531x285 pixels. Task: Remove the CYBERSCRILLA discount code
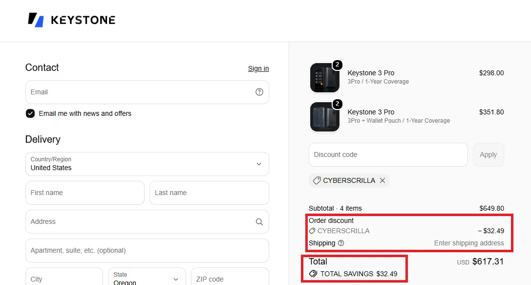click(x=382, y=180)
